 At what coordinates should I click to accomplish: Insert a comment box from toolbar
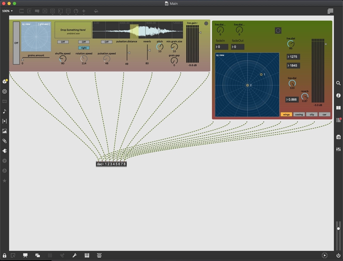37,11
